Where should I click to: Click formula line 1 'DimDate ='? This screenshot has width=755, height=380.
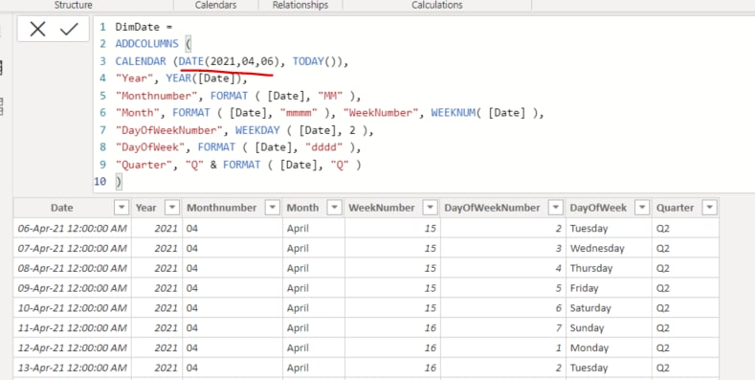coord(144,27)
